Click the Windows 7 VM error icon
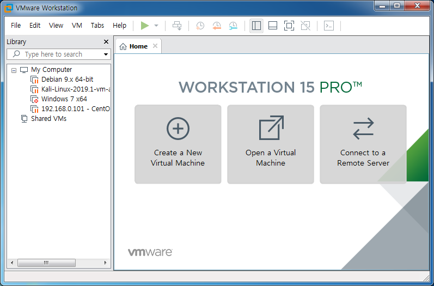Screen dimensions: 434x286 34,99
